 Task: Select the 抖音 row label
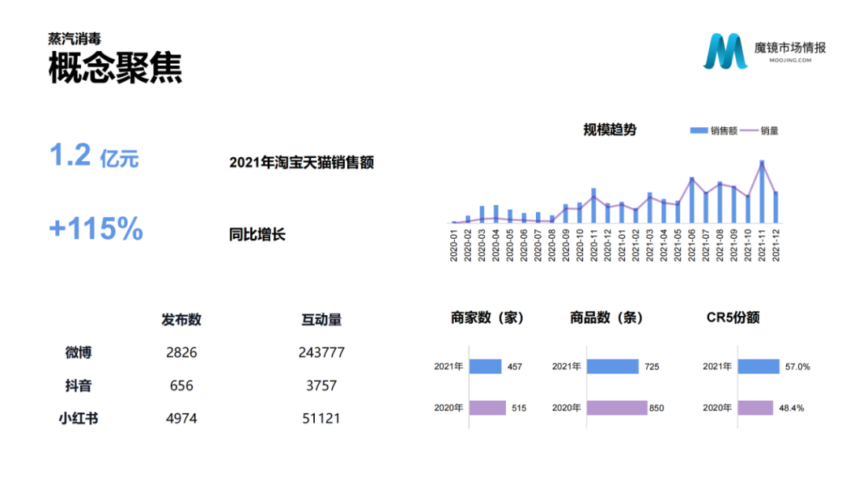point(78,386)
